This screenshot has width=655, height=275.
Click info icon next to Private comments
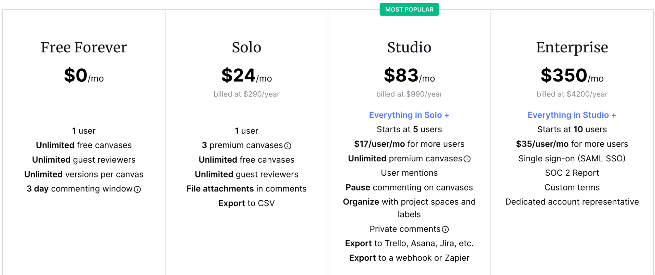[x=445, y=229]
